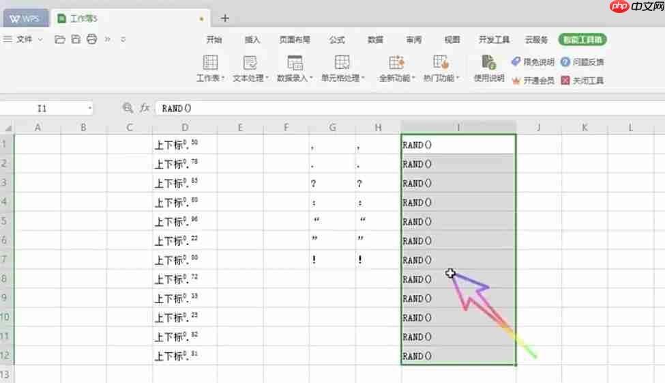
Task: Click the formula bar containing RAND()
Action: tap(409, 109)
